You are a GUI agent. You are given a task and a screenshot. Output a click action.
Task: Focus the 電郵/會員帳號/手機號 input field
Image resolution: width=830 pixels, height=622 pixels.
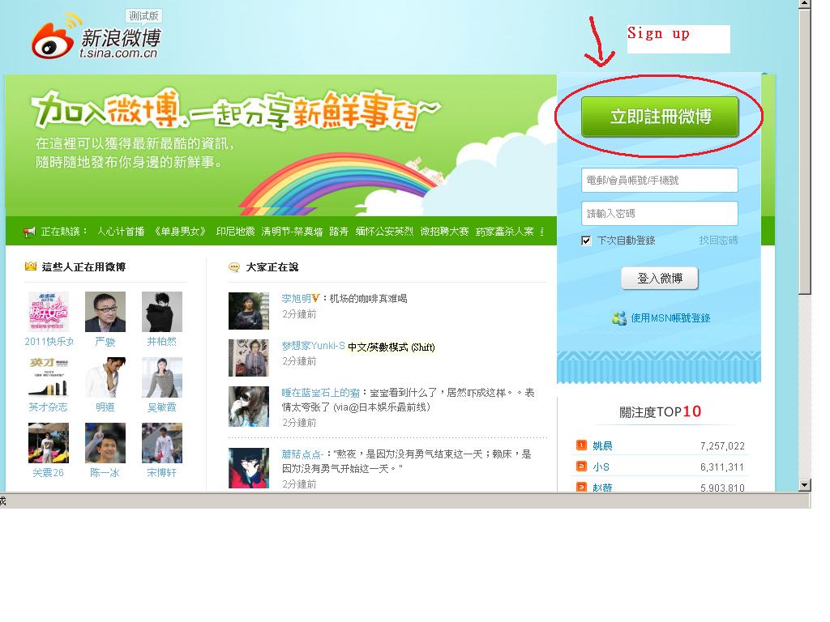pos(660,181)
